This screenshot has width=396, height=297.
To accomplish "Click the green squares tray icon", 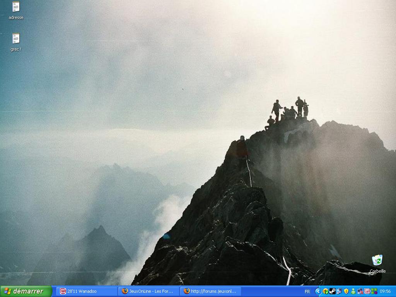I will [x=374, y=292].
